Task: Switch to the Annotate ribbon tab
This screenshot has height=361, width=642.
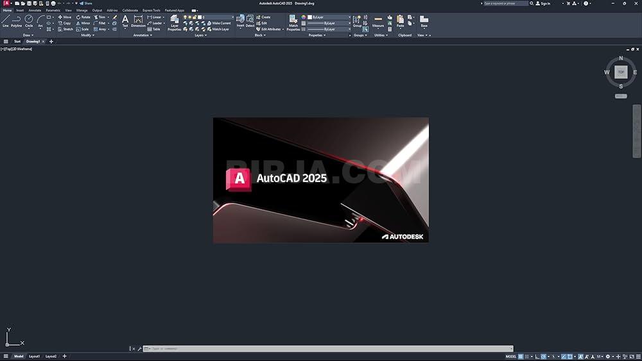Action: [35, 10]
